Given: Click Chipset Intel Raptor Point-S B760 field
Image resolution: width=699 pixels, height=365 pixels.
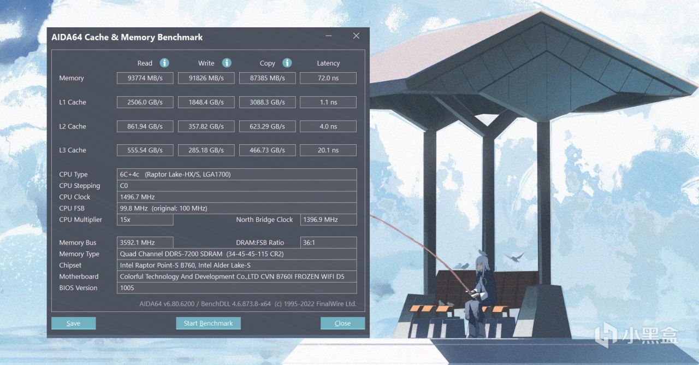Looking at the screenshot, I should point(237,265).
